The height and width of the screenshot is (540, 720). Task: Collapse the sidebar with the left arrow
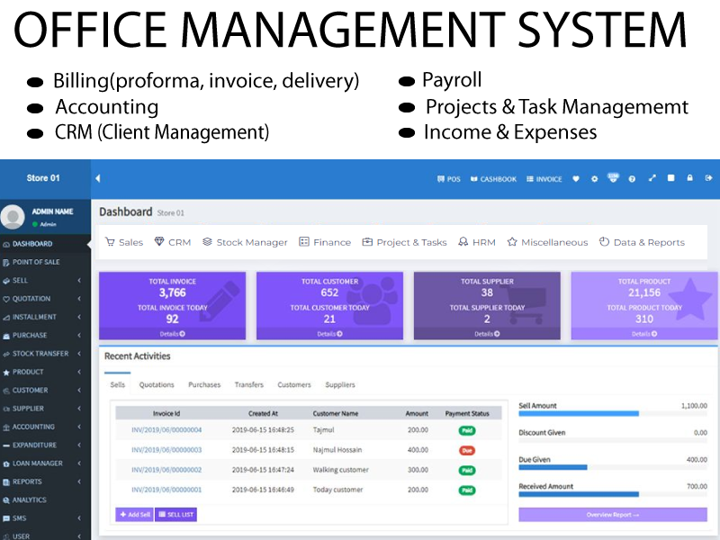click(98, 178)
